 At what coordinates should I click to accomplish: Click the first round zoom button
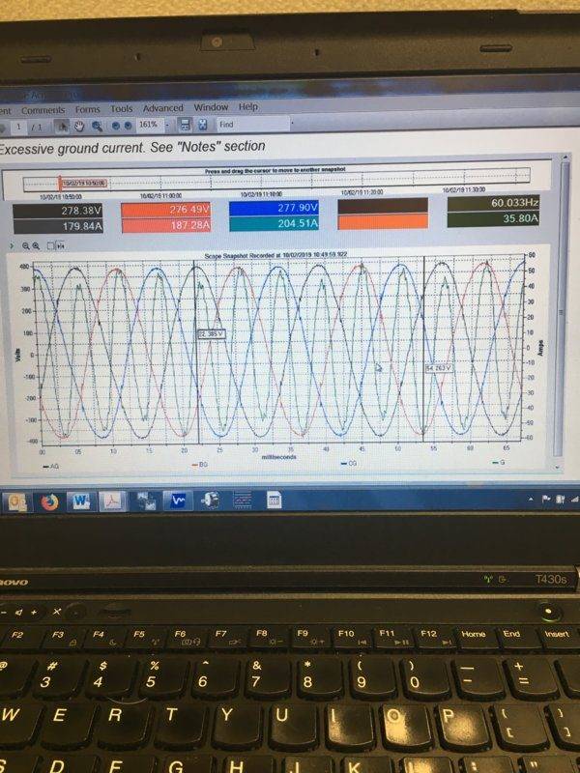click(115, 126)
